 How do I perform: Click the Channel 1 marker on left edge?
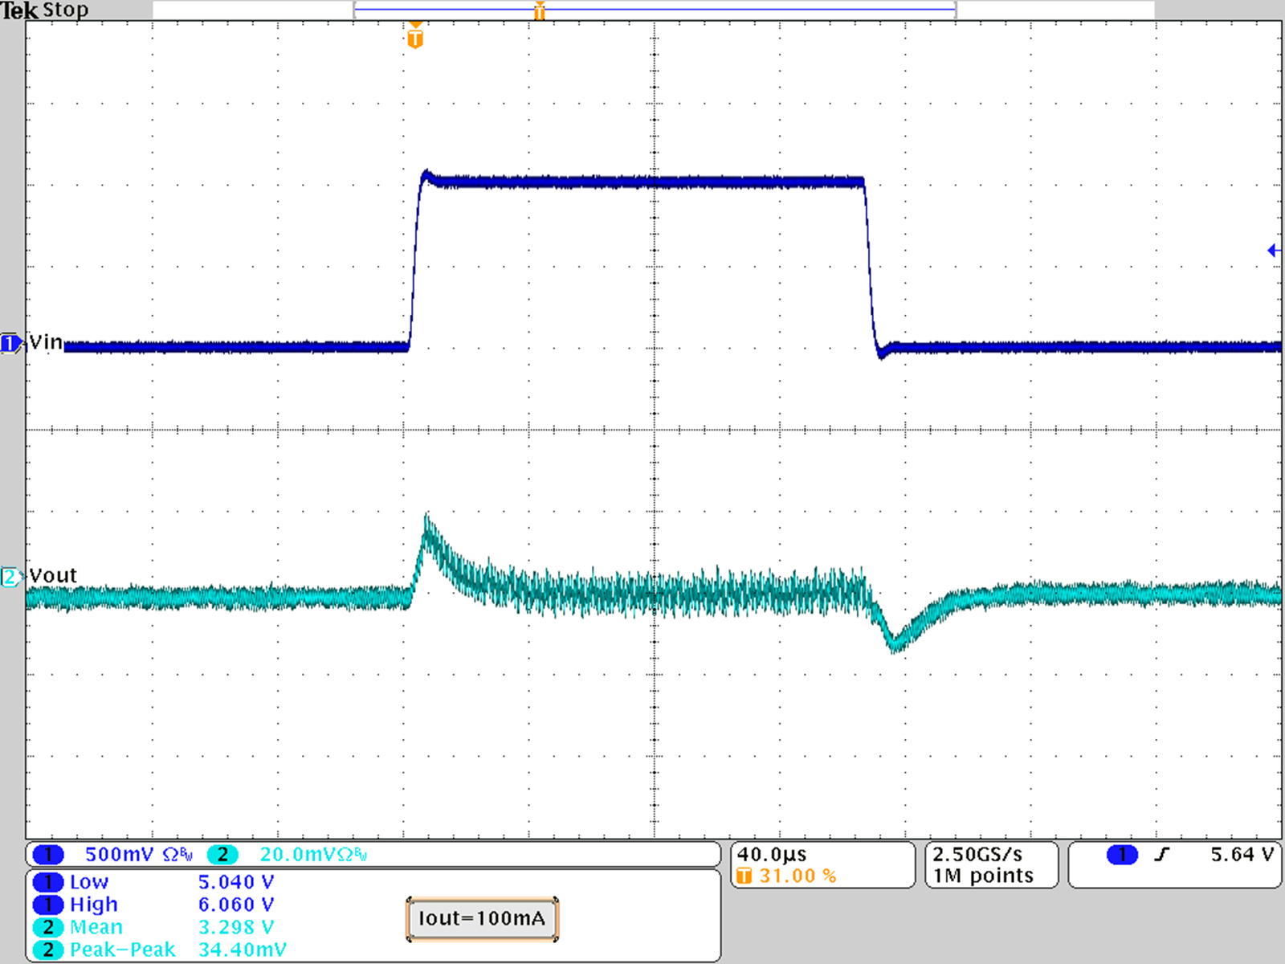pyautogui.click(x=10, y=343)
